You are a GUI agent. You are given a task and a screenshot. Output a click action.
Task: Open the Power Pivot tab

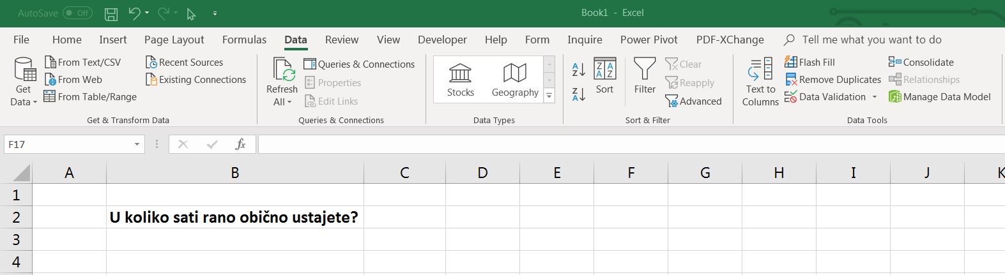(x=648, y=40)
